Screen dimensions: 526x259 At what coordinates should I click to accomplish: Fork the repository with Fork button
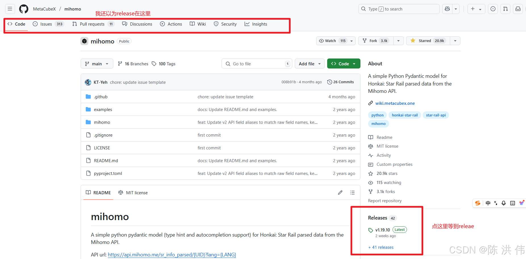pyautogui.click(x=376, y=41)
